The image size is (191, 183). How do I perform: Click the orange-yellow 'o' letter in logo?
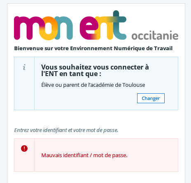(x=48, y=28)
